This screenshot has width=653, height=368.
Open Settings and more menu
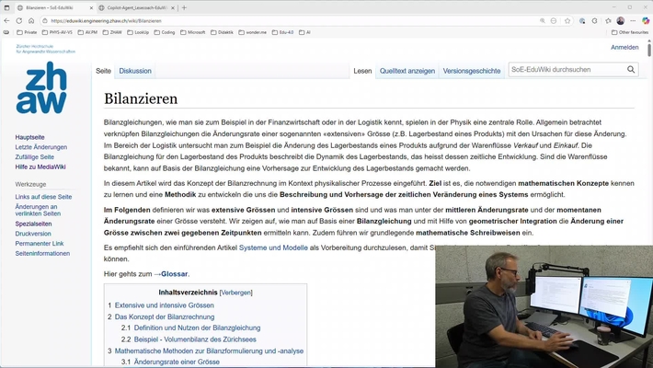[633, 21]
